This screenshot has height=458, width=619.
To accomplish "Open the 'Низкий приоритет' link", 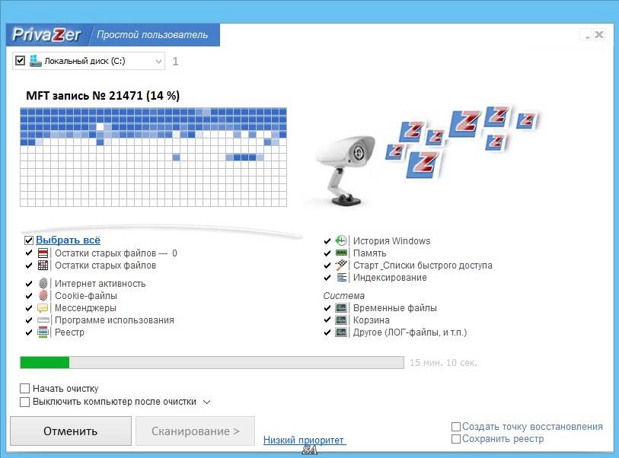I will [x=305, y=441].
